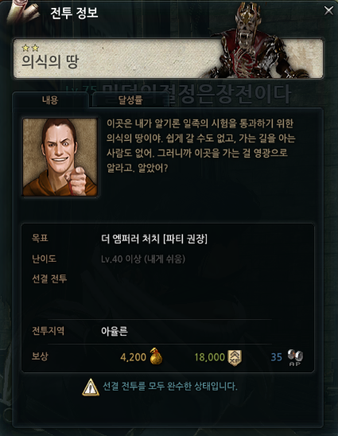The width and height of the screenshot is (338, 436).
Task: Click the prerequisite completion notice text
Action: (170, 386)
